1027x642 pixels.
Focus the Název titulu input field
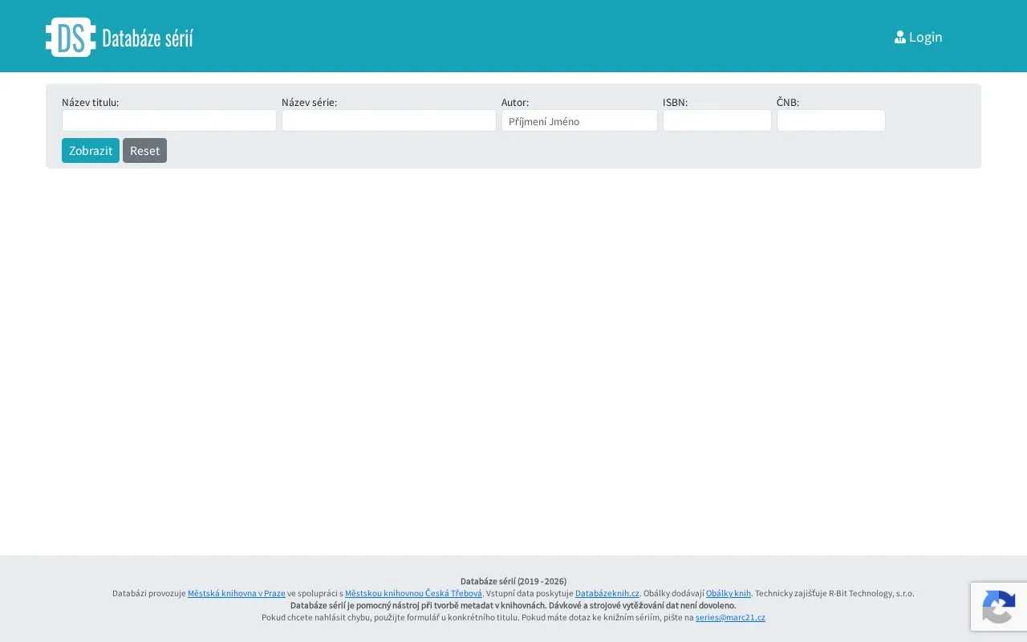tap(169, 120)
